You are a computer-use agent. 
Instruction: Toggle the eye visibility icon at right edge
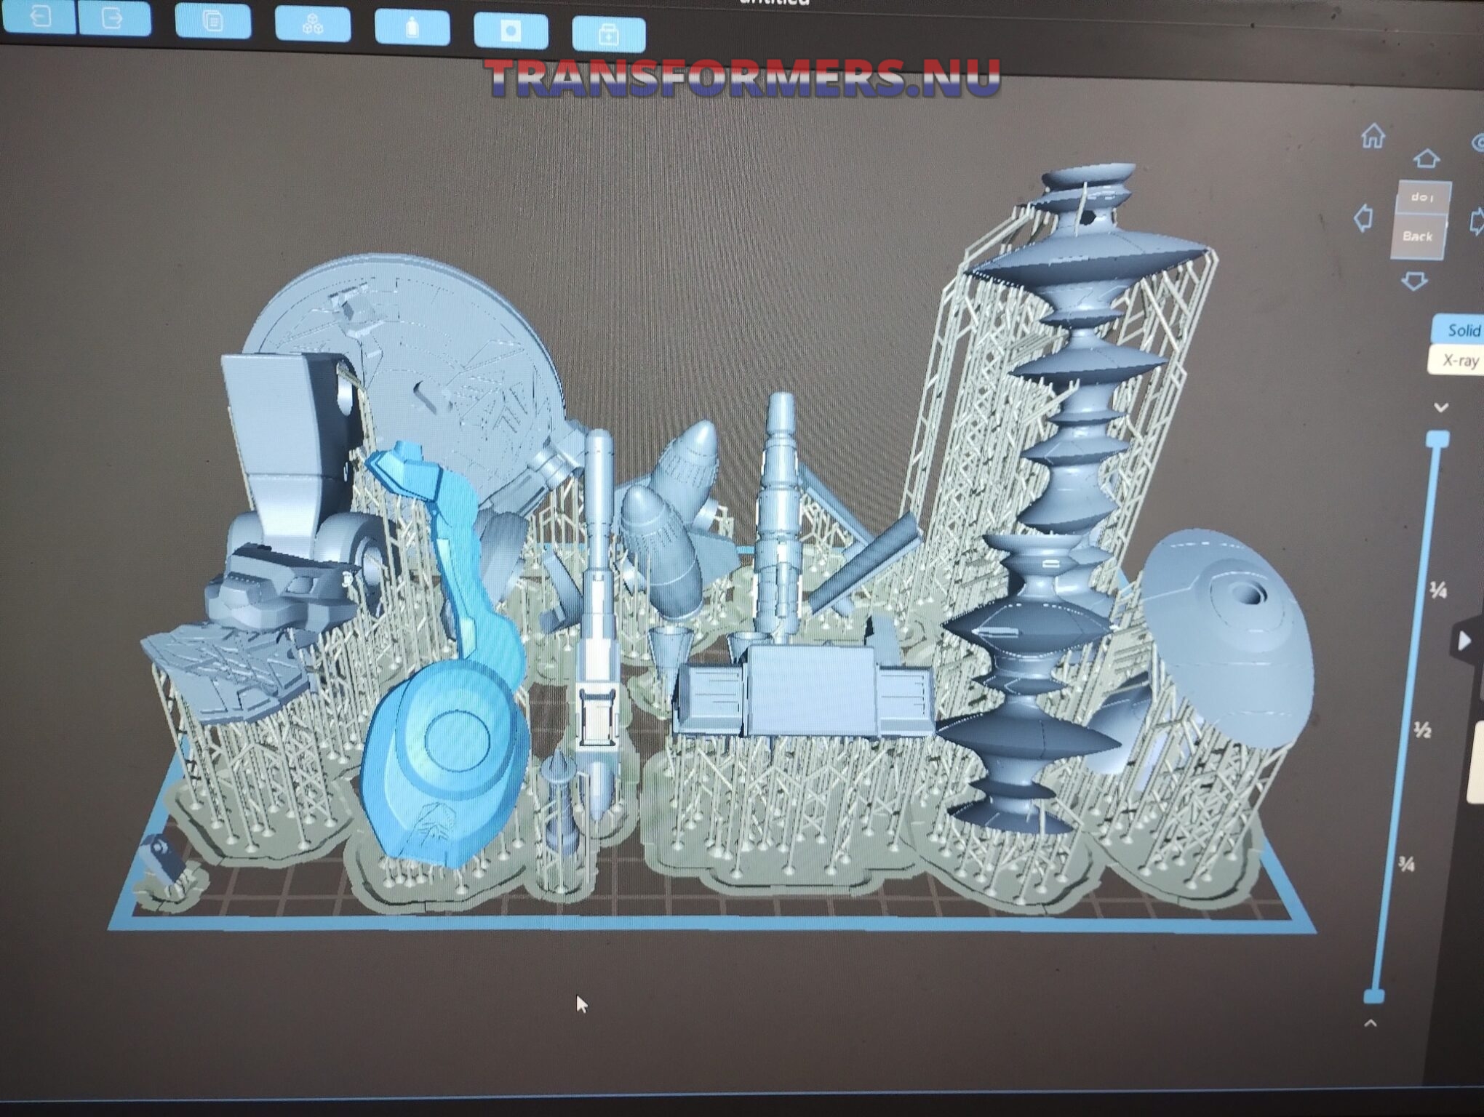point(1477,143)
